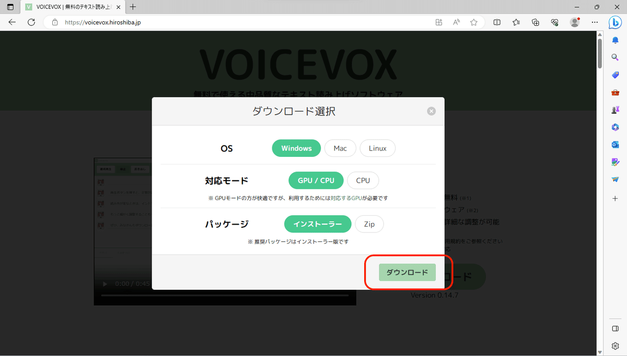Close the VOICEVOX tab
The width and height of the screenshot is (627, 356).
(x=118, y=7)
